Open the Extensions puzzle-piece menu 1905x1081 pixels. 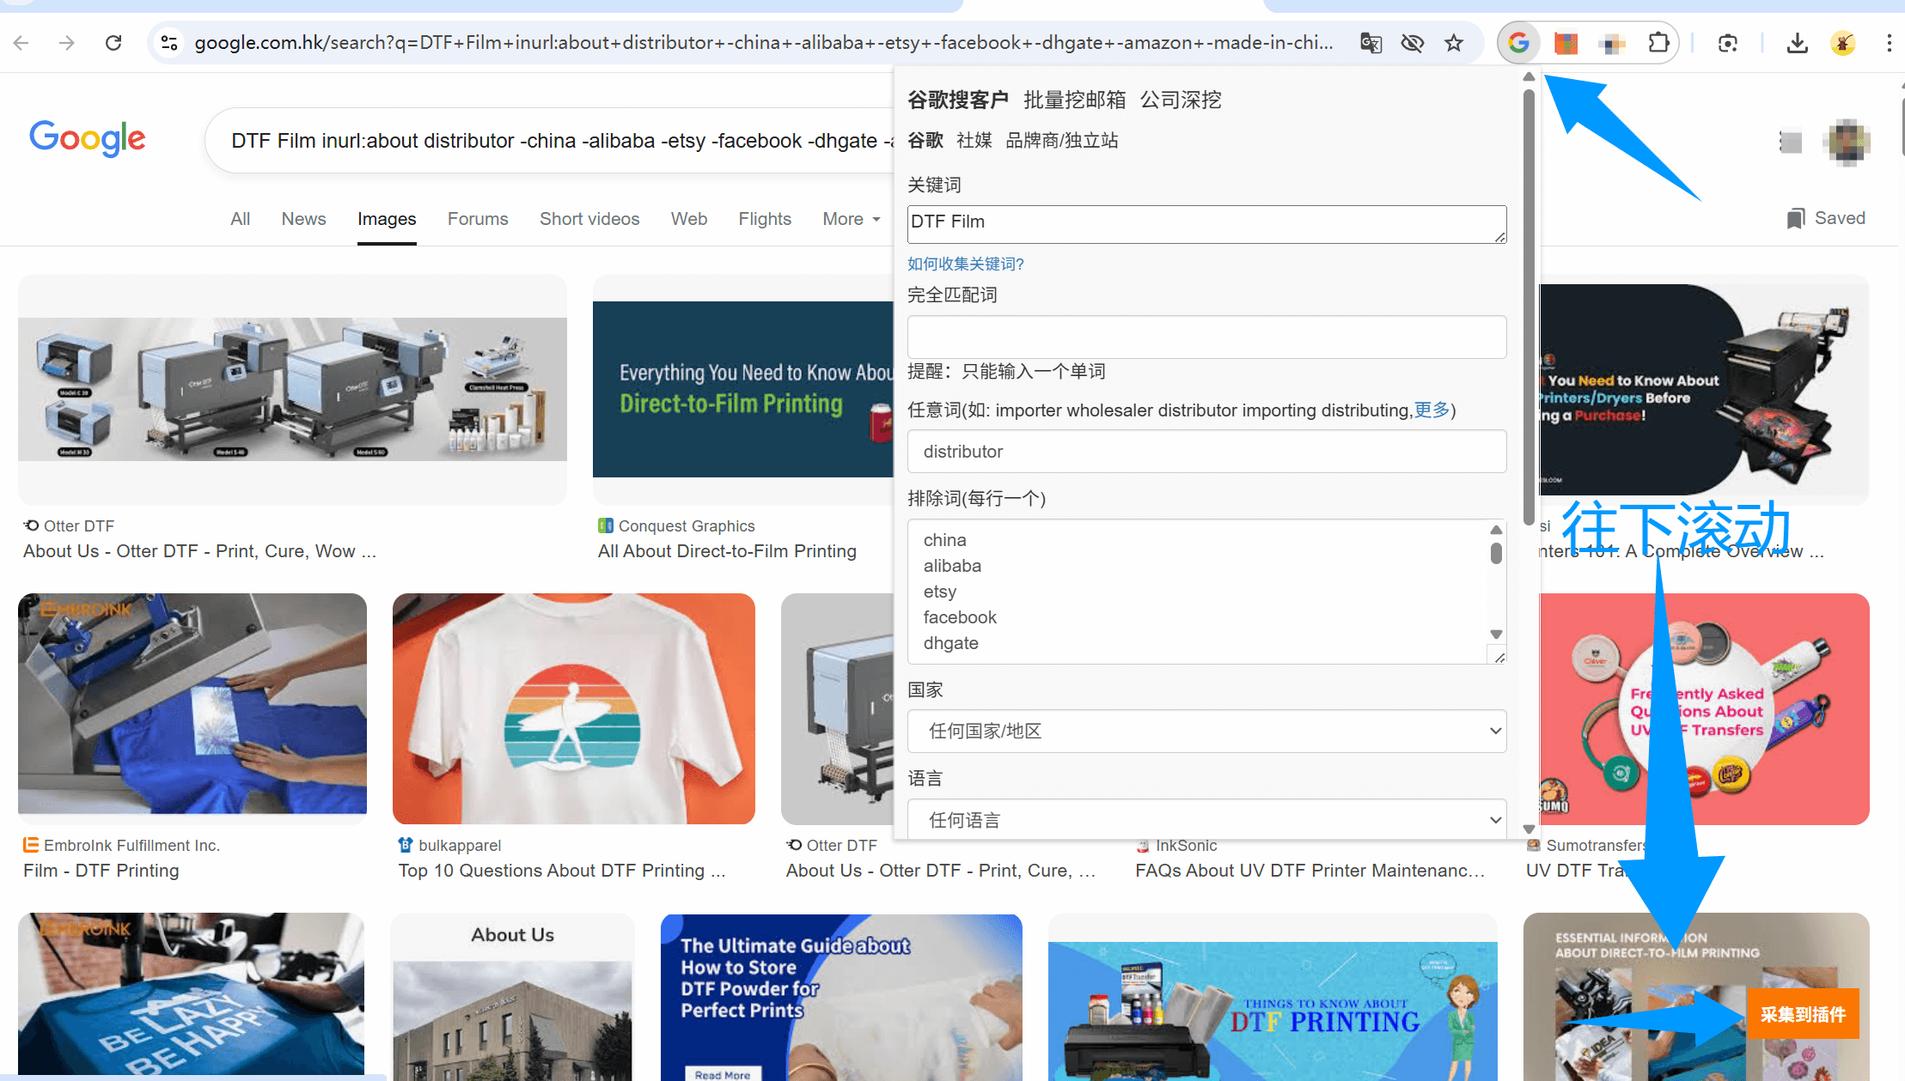click(x=1659, y=43)
